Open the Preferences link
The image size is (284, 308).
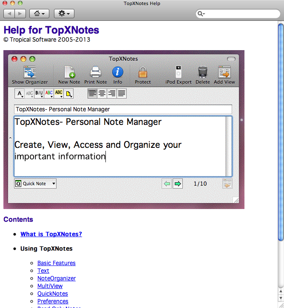[53, 301]
